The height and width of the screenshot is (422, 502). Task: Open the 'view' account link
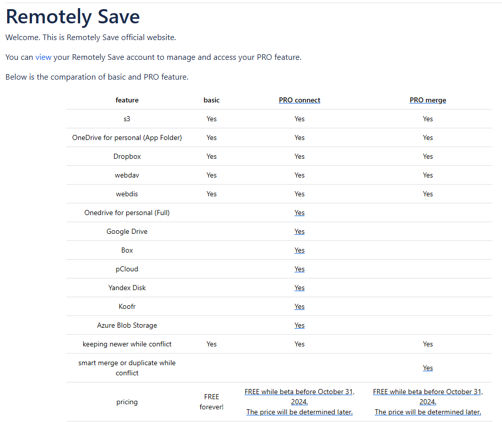pyautogui.click(x=43, y=57)
